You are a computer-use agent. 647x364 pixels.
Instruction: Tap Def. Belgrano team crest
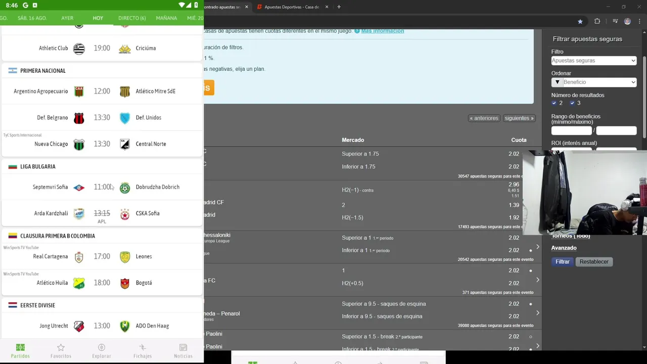[x=79, y=118]
